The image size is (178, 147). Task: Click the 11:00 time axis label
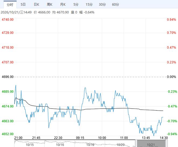pos(124,138)
